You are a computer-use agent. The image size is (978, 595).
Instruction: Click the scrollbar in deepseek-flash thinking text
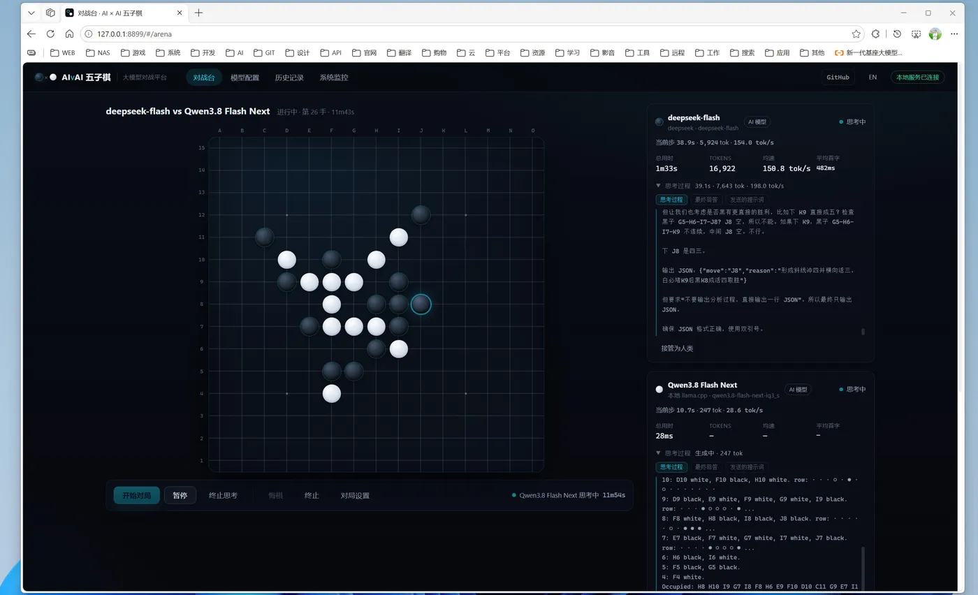(x=863, y=332)
